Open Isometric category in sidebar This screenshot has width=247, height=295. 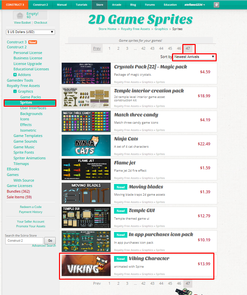coord(28,130)
